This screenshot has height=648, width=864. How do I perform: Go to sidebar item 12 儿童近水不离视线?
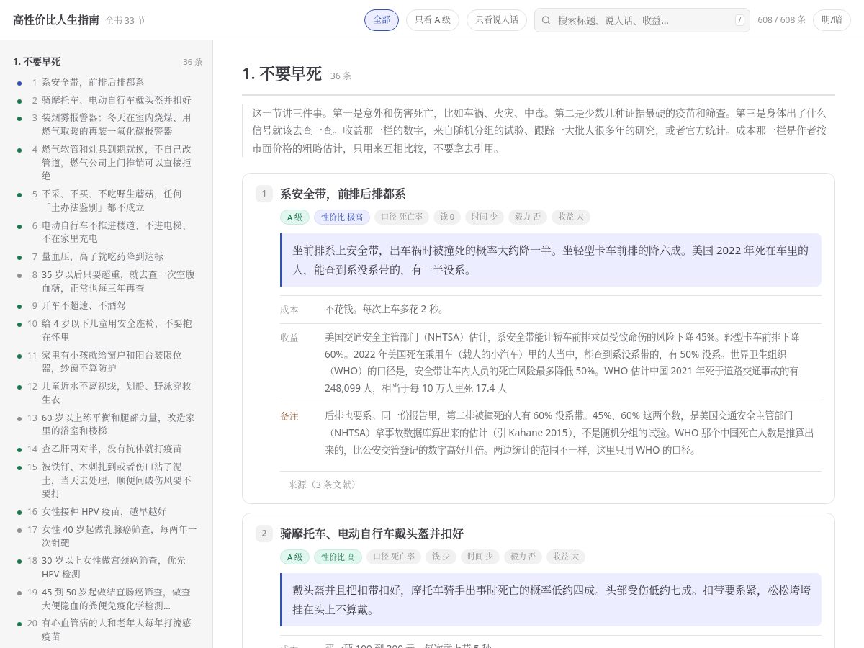(x=106, y=392)
